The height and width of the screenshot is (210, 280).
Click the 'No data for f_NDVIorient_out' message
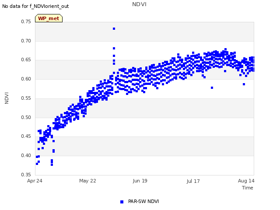(35, 6)
